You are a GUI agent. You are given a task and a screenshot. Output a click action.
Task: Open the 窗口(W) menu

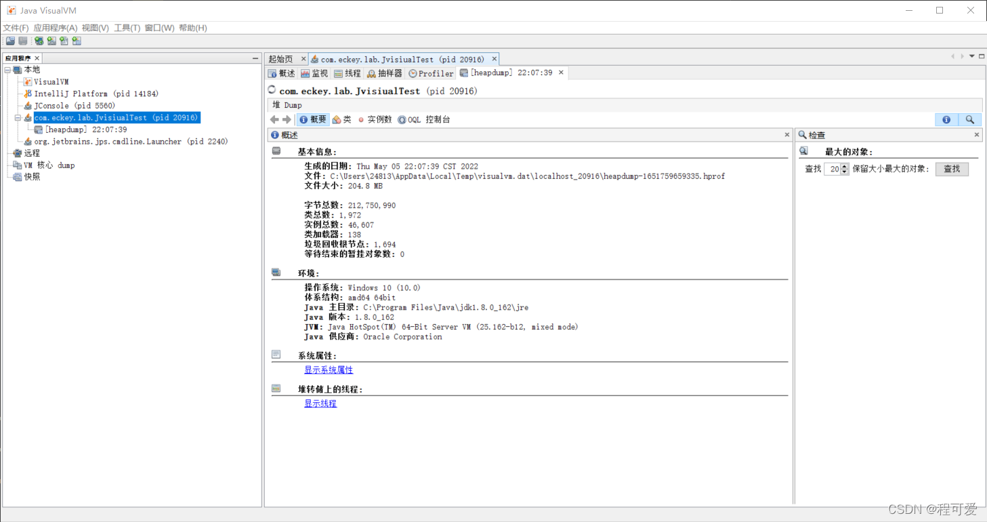160,28
